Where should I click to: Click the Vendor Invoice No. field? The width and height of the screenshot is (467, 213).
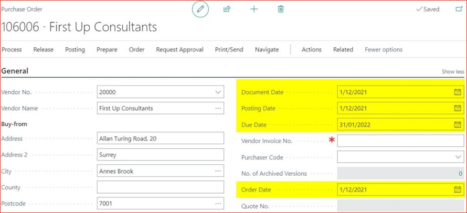pyautogui.click(x=400, y=141)
